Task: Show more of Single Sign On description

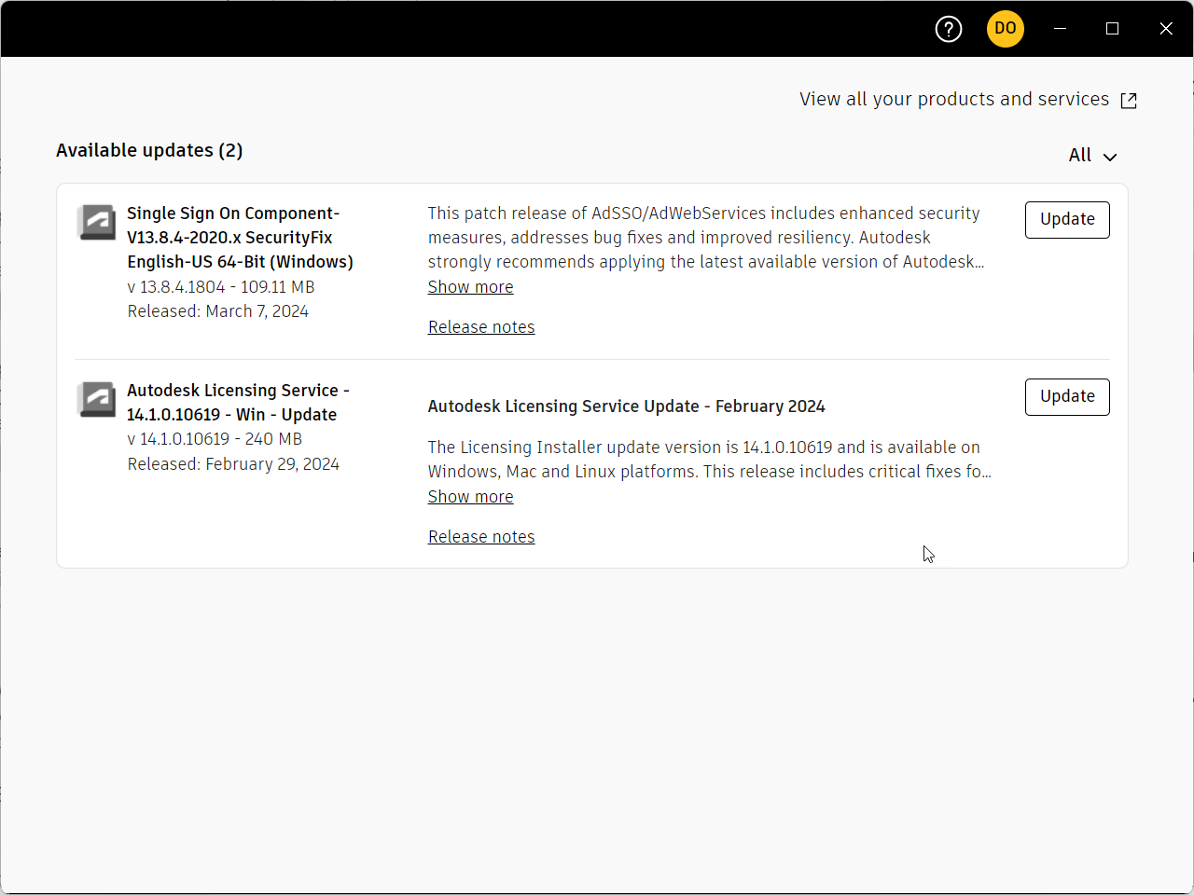Action: point(470,287)
